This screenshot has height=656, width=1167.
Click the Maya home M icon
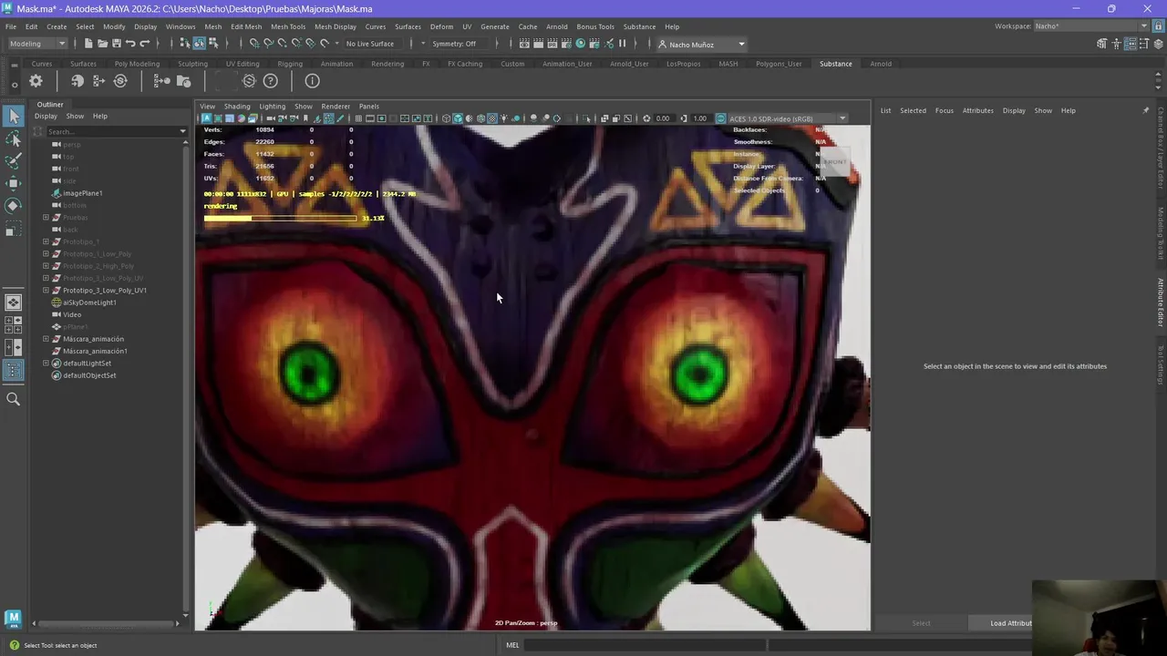13,619
